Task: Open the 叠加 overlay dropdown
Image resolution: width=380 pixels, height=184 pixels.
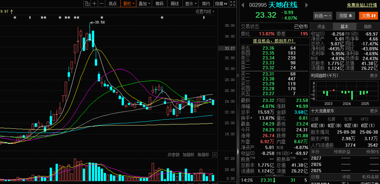Action: click(144, 3)
